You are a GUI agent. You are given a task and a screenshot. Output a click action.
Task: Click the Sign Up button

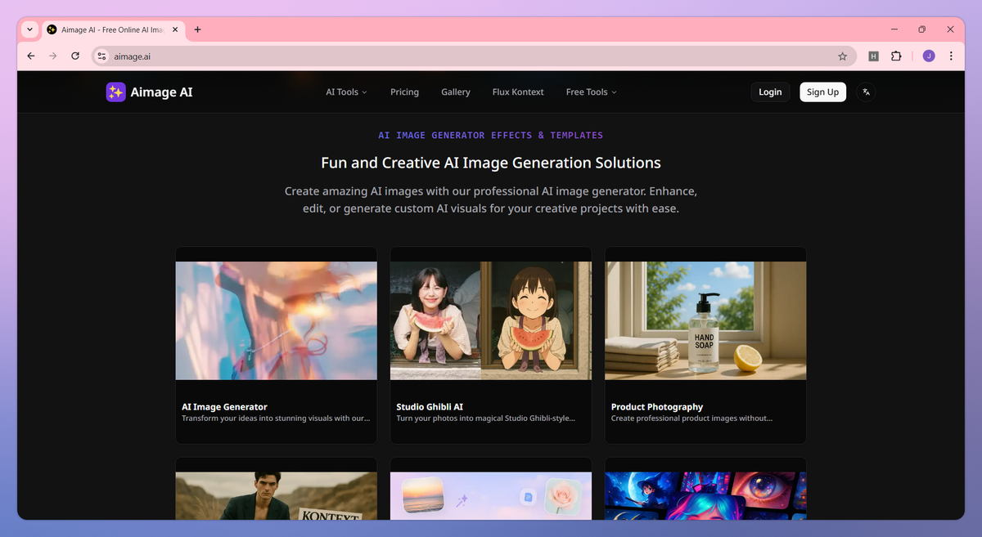point(822,92)
